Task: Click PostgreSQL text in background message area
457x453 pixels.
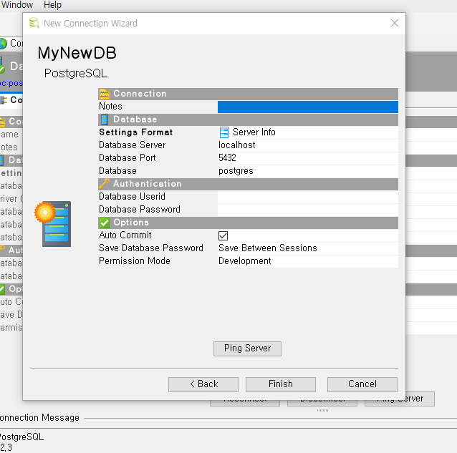Action: pyautogui.click(x=22, y=437)
